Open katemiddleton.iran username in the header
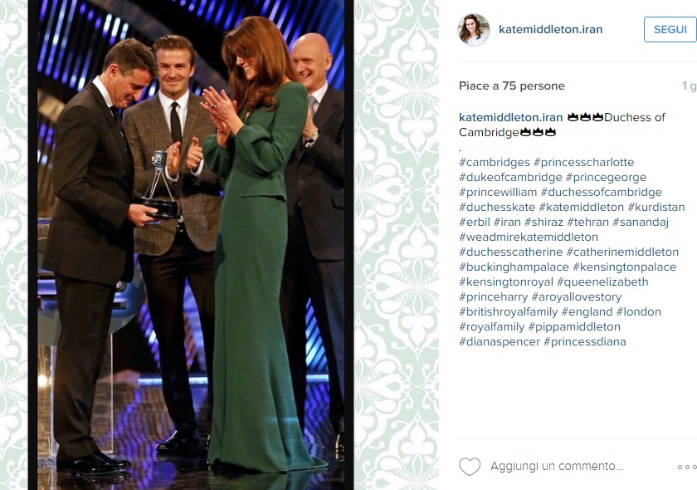 pos(551,29)
